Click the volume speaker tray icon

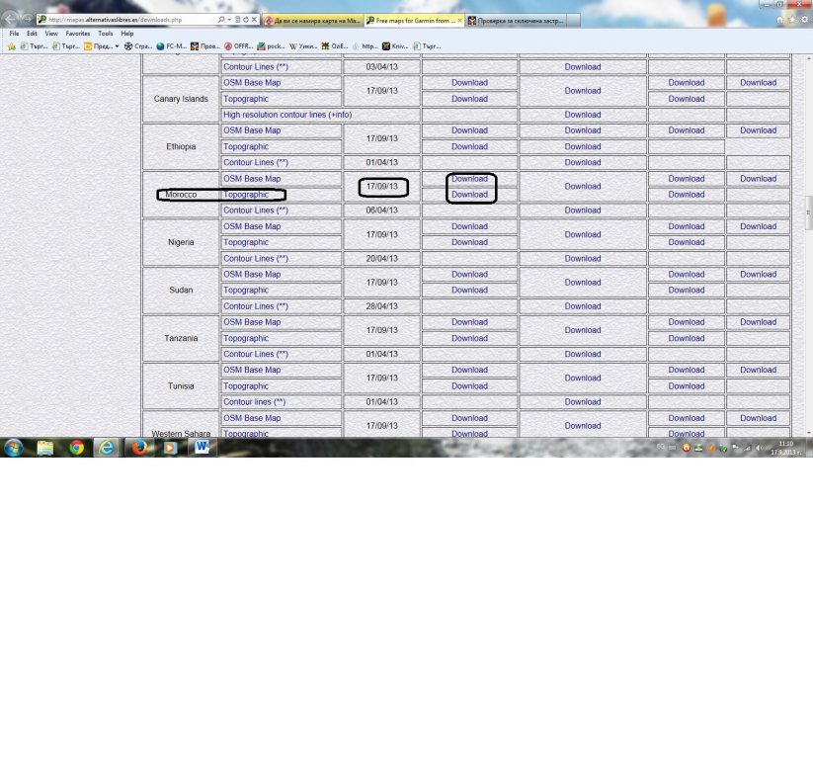point(759,448)
